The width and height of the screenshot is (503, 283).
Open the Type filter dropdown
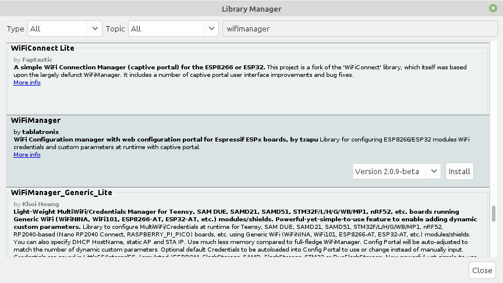[x=65, y=29]
